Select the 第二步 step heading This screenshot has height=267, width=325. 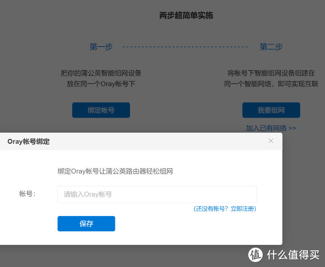(271, 47)
